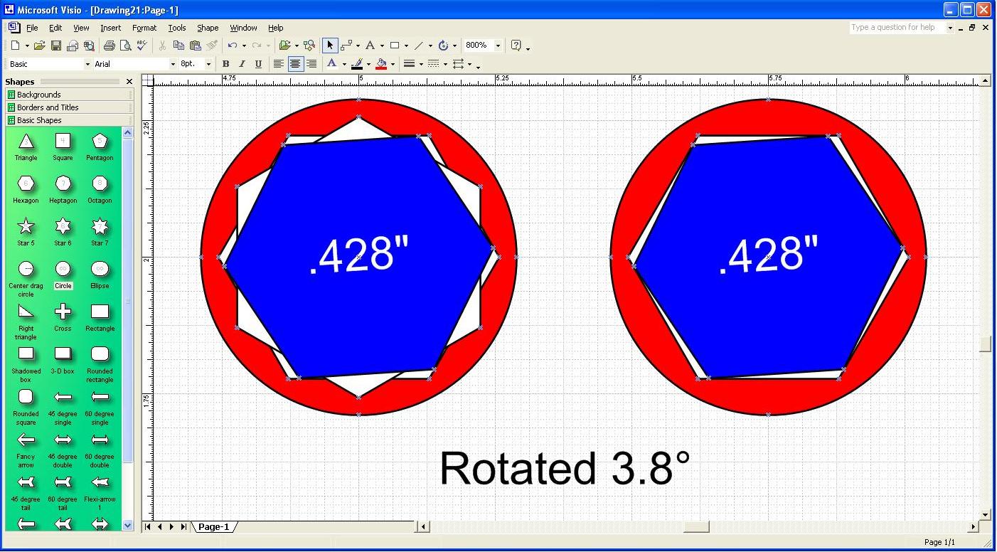Select the Format Painter brush icon
This screenshot has width=997, height=552.
coord(212,46)
